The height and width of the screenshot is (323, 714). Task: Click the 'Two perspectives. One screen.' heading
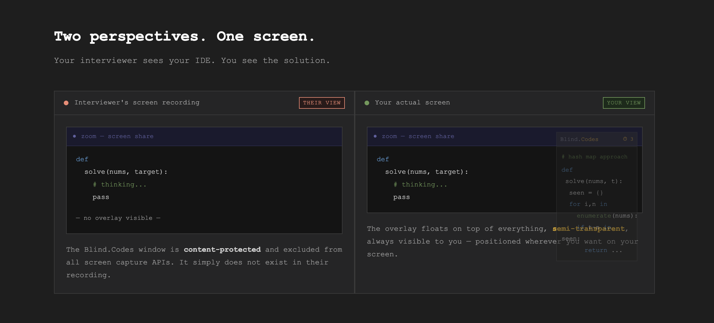click(184, 37)
